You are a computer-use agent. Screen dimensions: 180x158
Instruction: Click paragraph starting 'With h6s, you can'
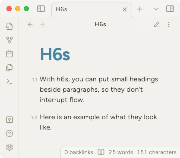pos(99,90)
